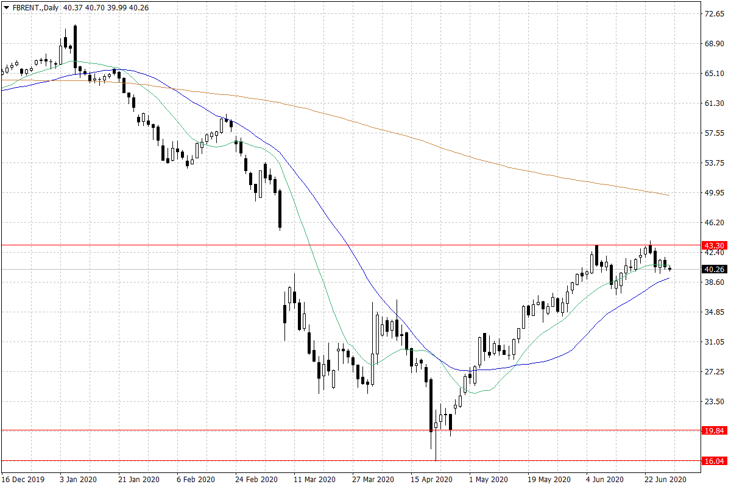Viewport: 731px width, 487px height.
Task: Click the 61.30 value on the price scale
Action: click(712, 103)
